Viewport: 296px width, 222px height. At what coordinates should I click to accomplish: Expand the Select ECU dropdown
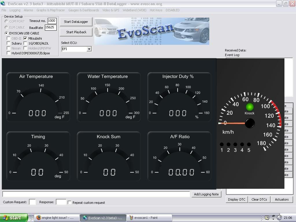click(89, 49)
